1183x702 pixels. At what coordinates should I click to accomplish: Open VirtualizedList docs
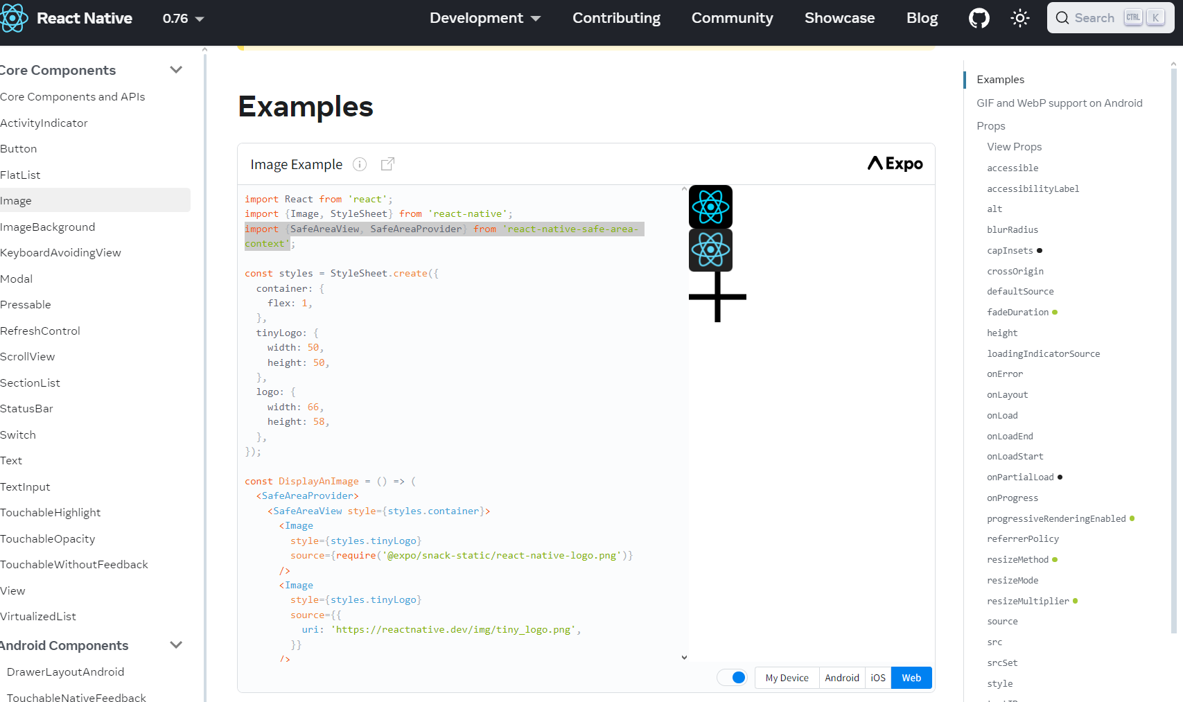(38, 617)
